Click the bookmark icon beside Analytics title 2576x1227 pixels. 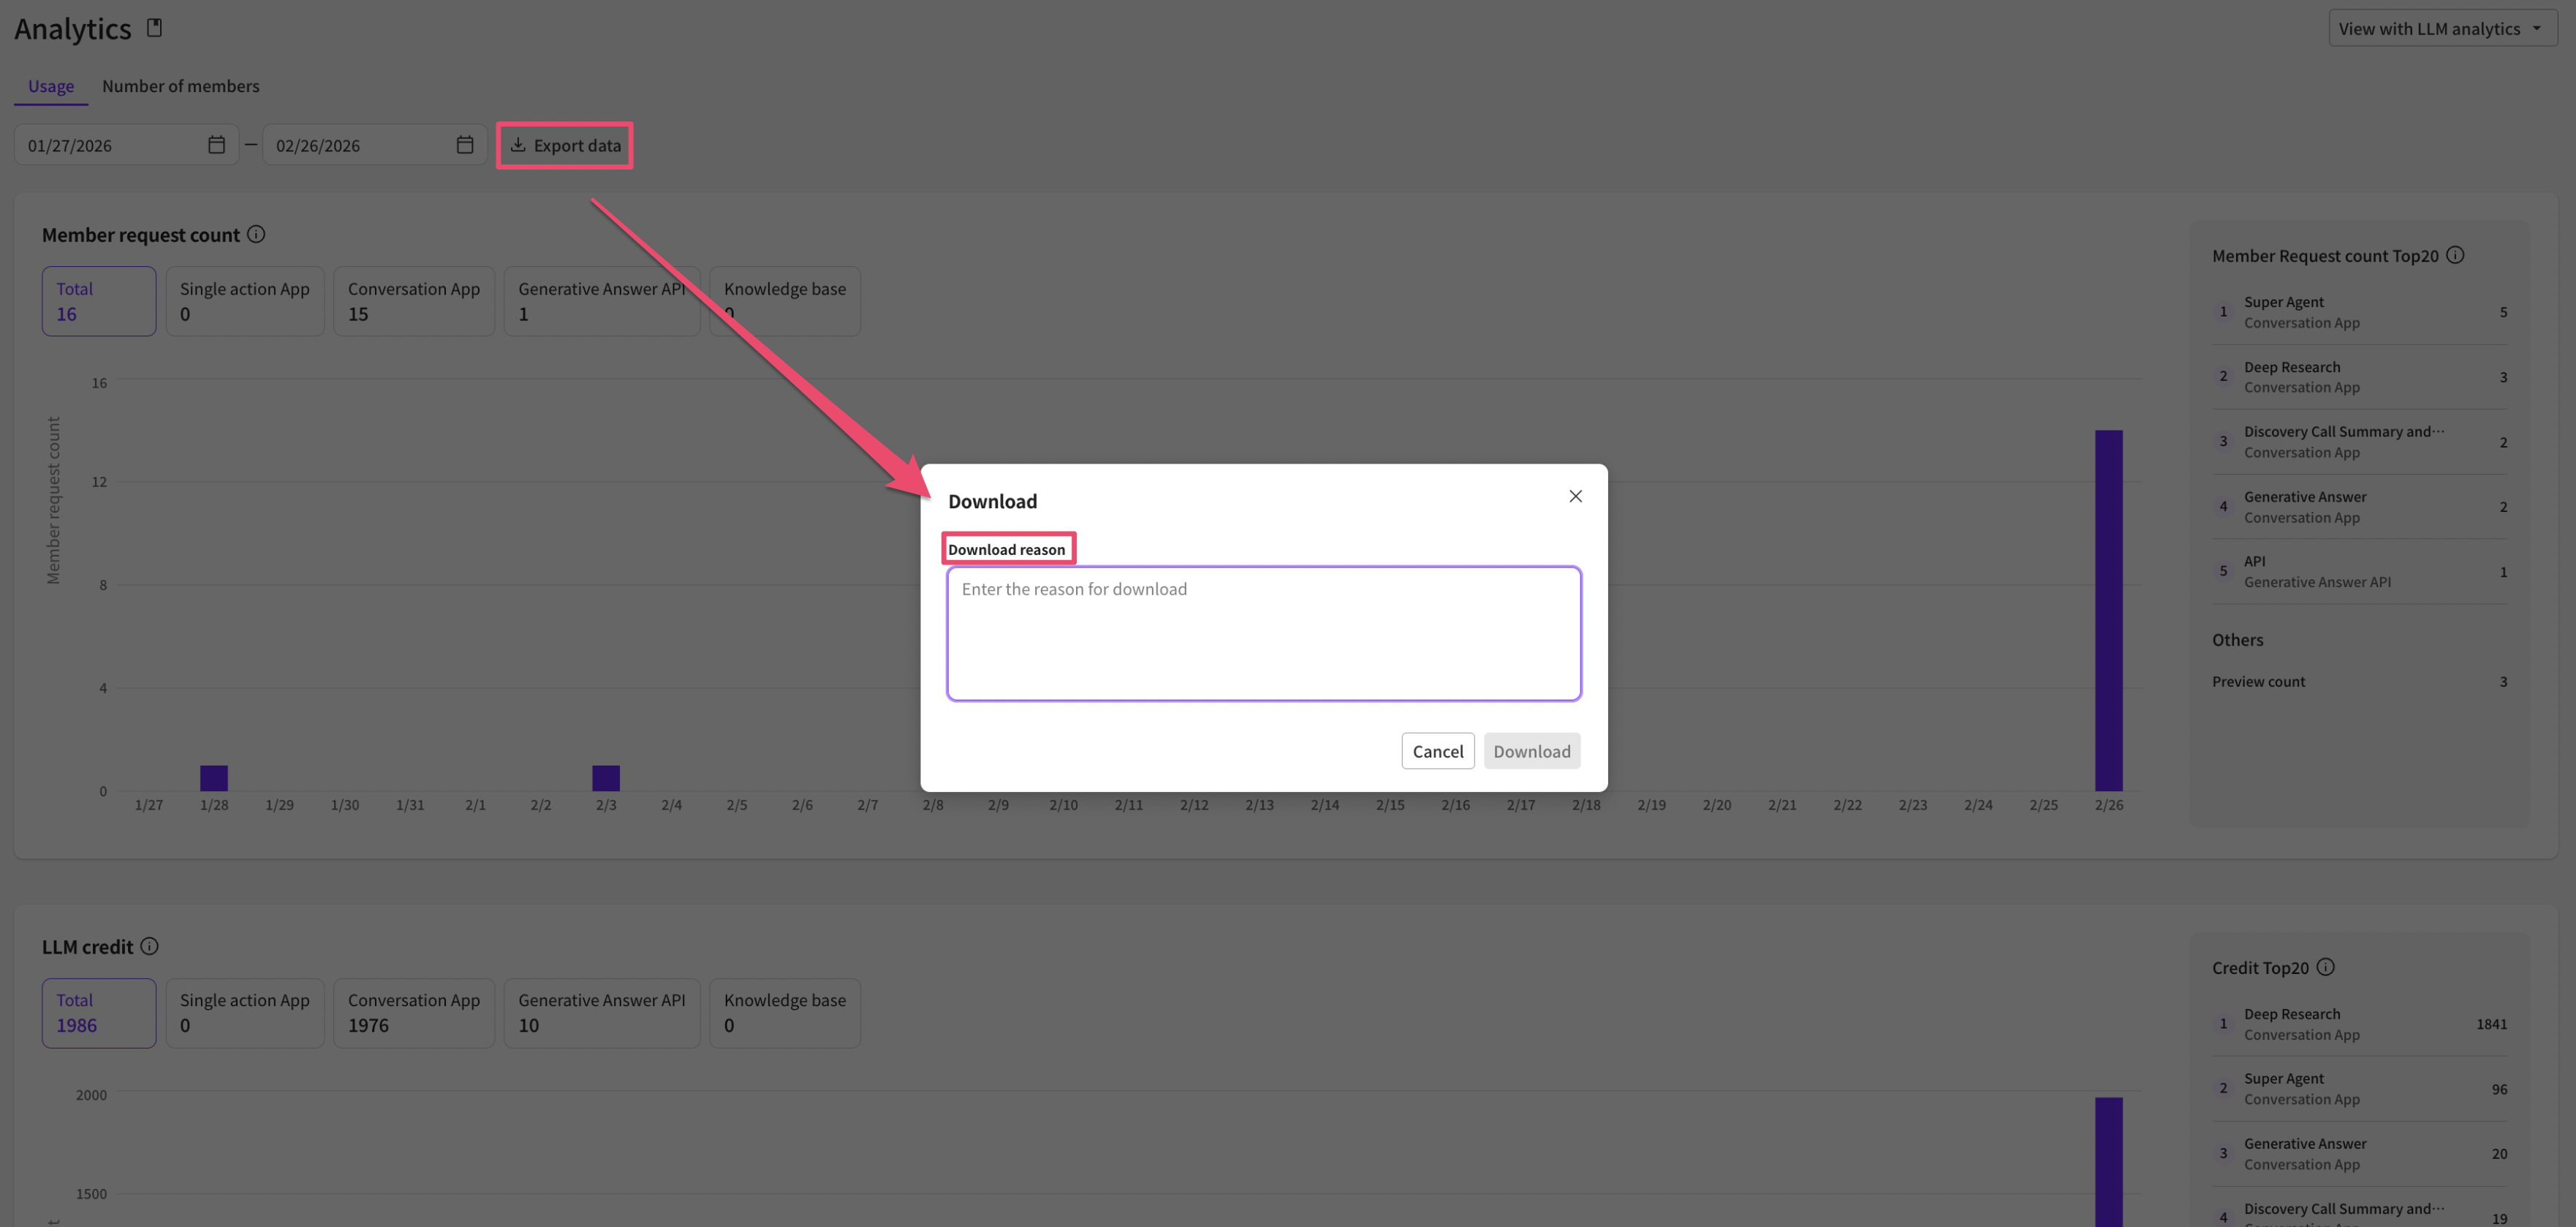(x=154, y=28)
